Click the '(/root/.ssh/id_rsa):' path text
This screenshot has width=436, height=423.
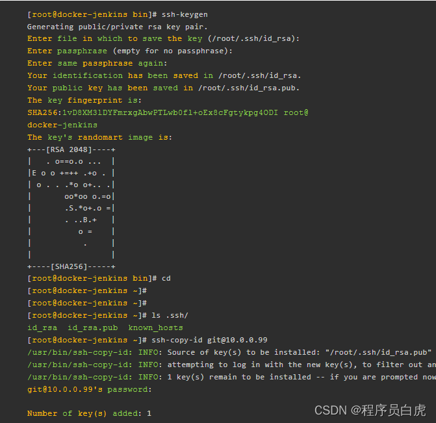tap(253, 38)
